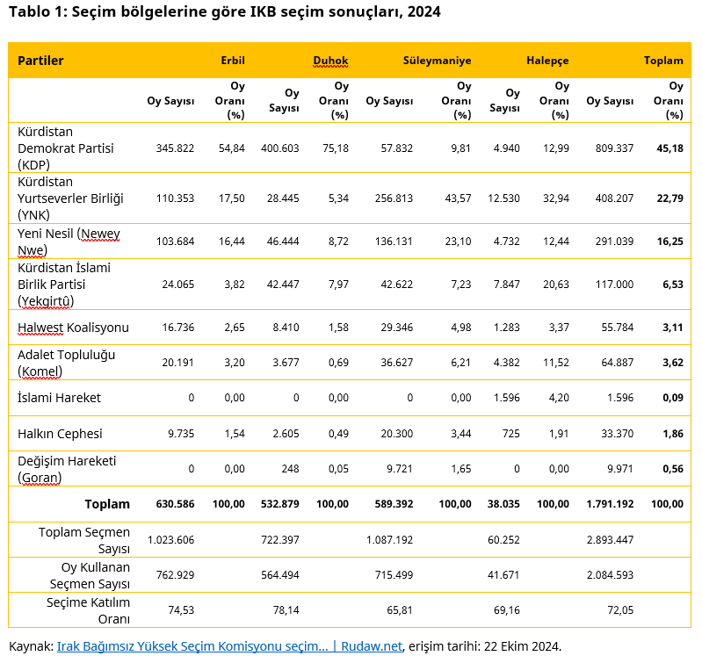
Task: Select the Halkın Cephesi row label
Action: coord(60,433)
